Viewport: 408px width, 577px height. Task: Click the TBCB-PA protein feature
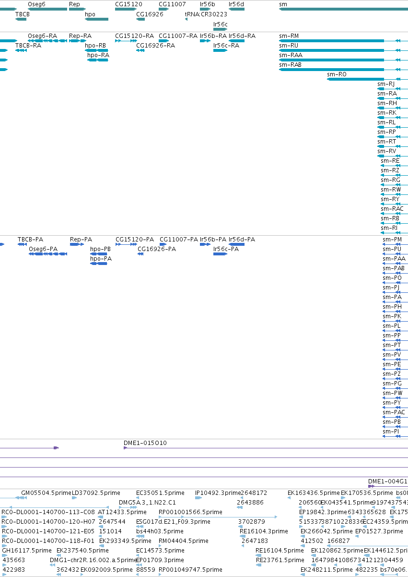point(22,244)
